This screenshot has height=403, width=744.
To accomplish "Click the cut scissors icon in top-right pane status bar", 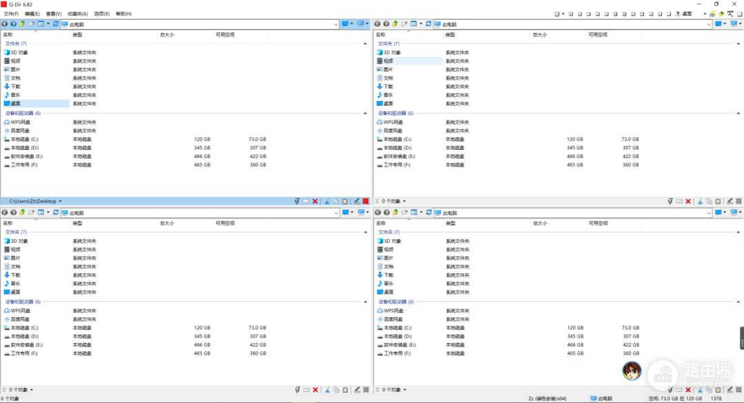I will click(700, 201).
